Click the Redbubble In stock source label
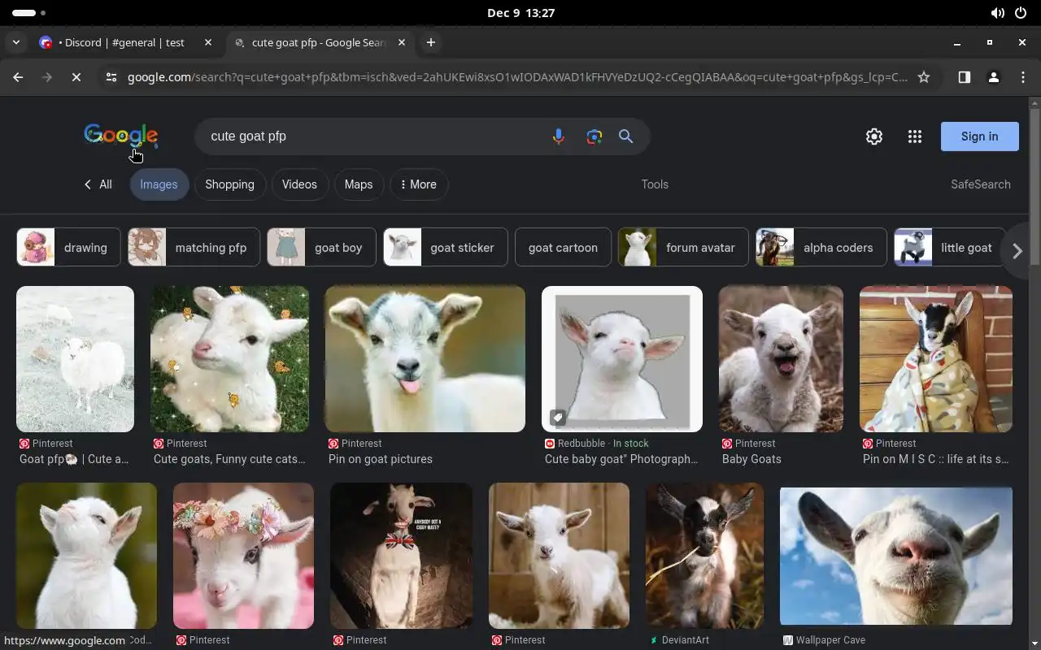The image size is (1041, 650). pos(597,444)
